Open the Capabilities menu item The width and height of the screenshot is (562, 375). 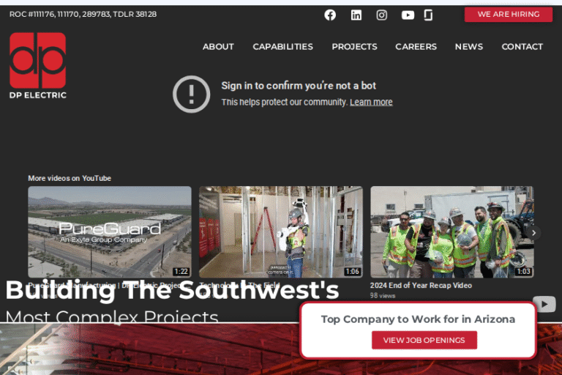click(x=282, y=47)
